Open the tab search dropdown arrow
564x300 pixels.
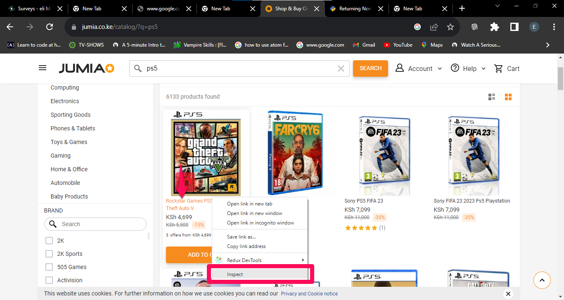[x=498, y=6]
